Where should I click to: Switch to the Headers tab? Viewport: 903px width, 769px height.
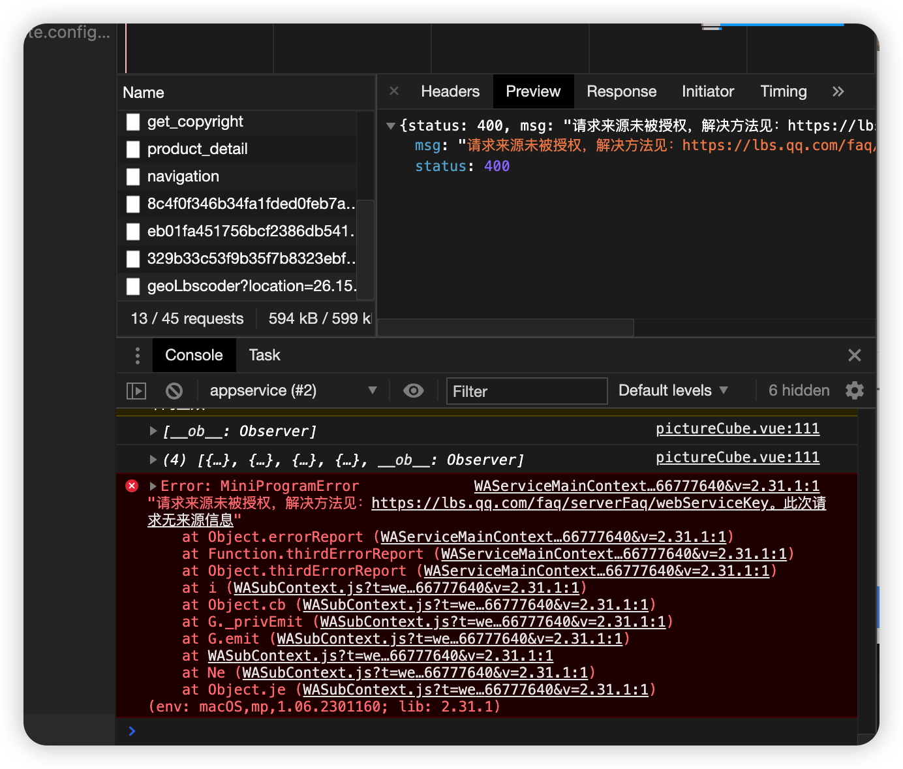(x=450, y=91)
